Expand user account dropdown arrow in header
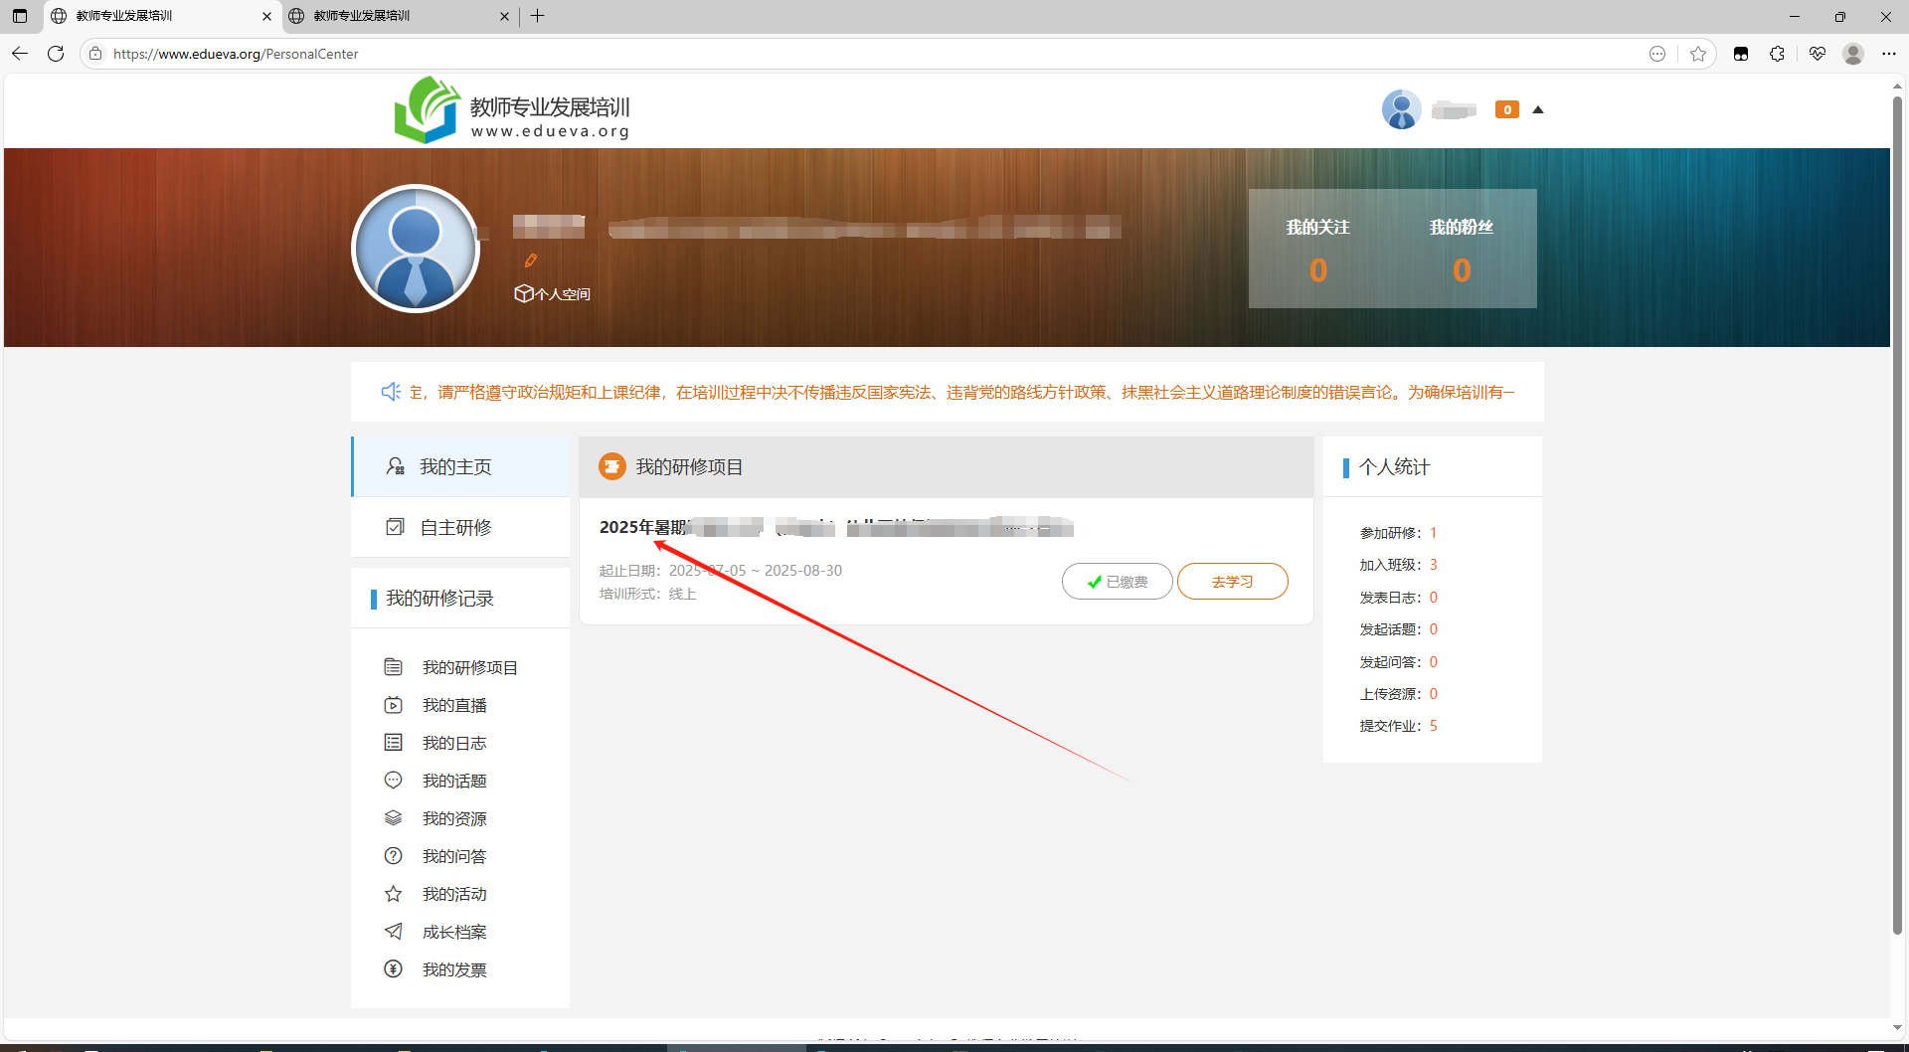This screenshot has height=1052, width=1909. 1538,109
